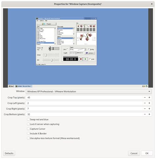Image resolution: width=156 pixels, height=159 pixels.
Task: Open the Help menu in Music Producer preview
Action: click(x=46, y=21)
